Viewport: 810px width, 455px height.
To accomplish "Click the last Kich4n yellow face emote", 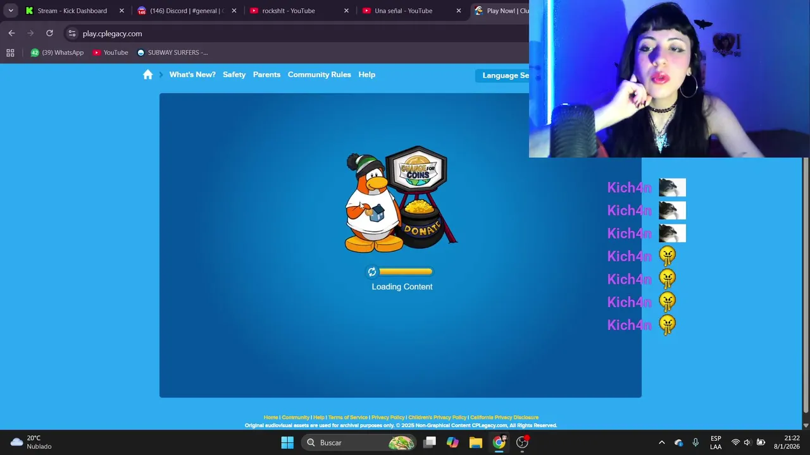I will pyautogui.click(x=667, y=325).
